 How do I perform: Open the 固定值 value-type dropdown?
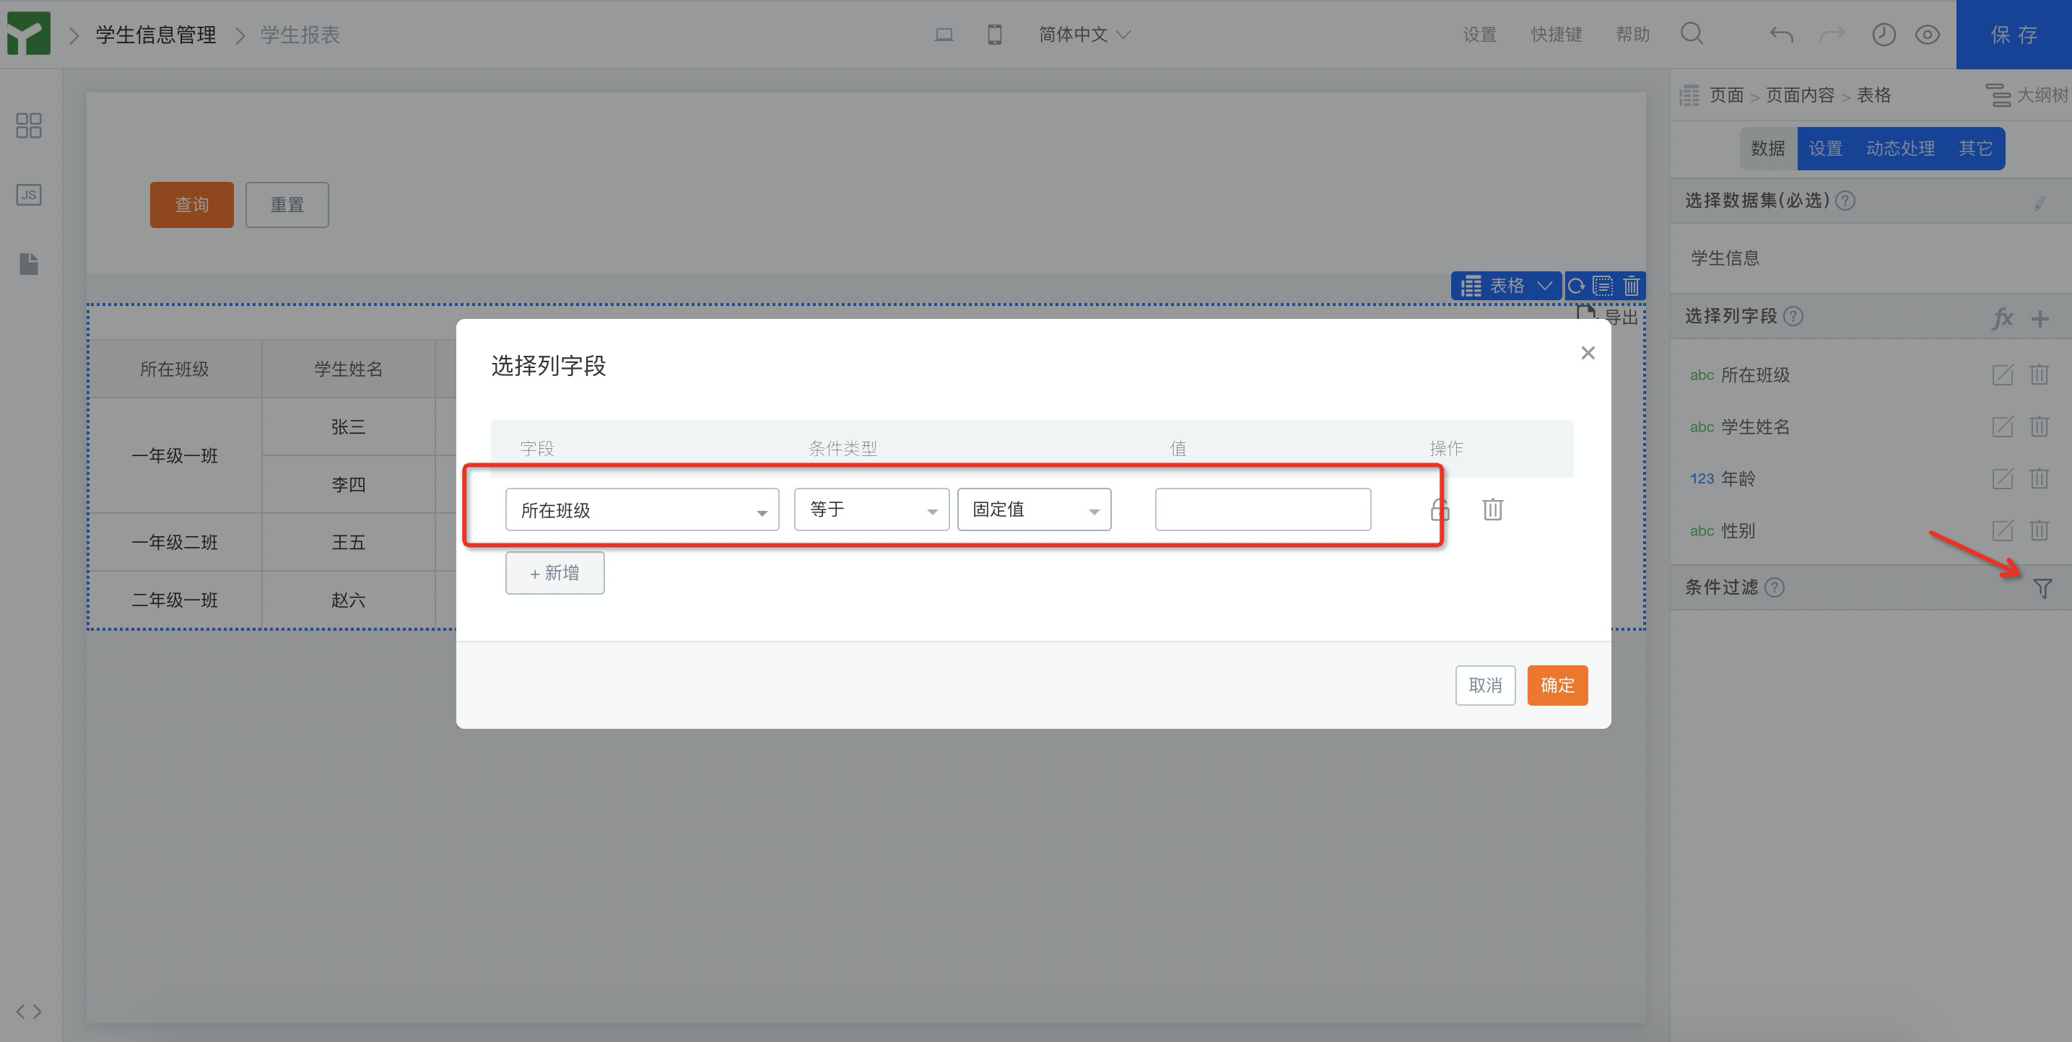(1034, 509)
